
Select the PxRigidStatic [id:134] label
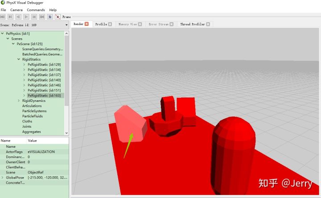point(44,70)
